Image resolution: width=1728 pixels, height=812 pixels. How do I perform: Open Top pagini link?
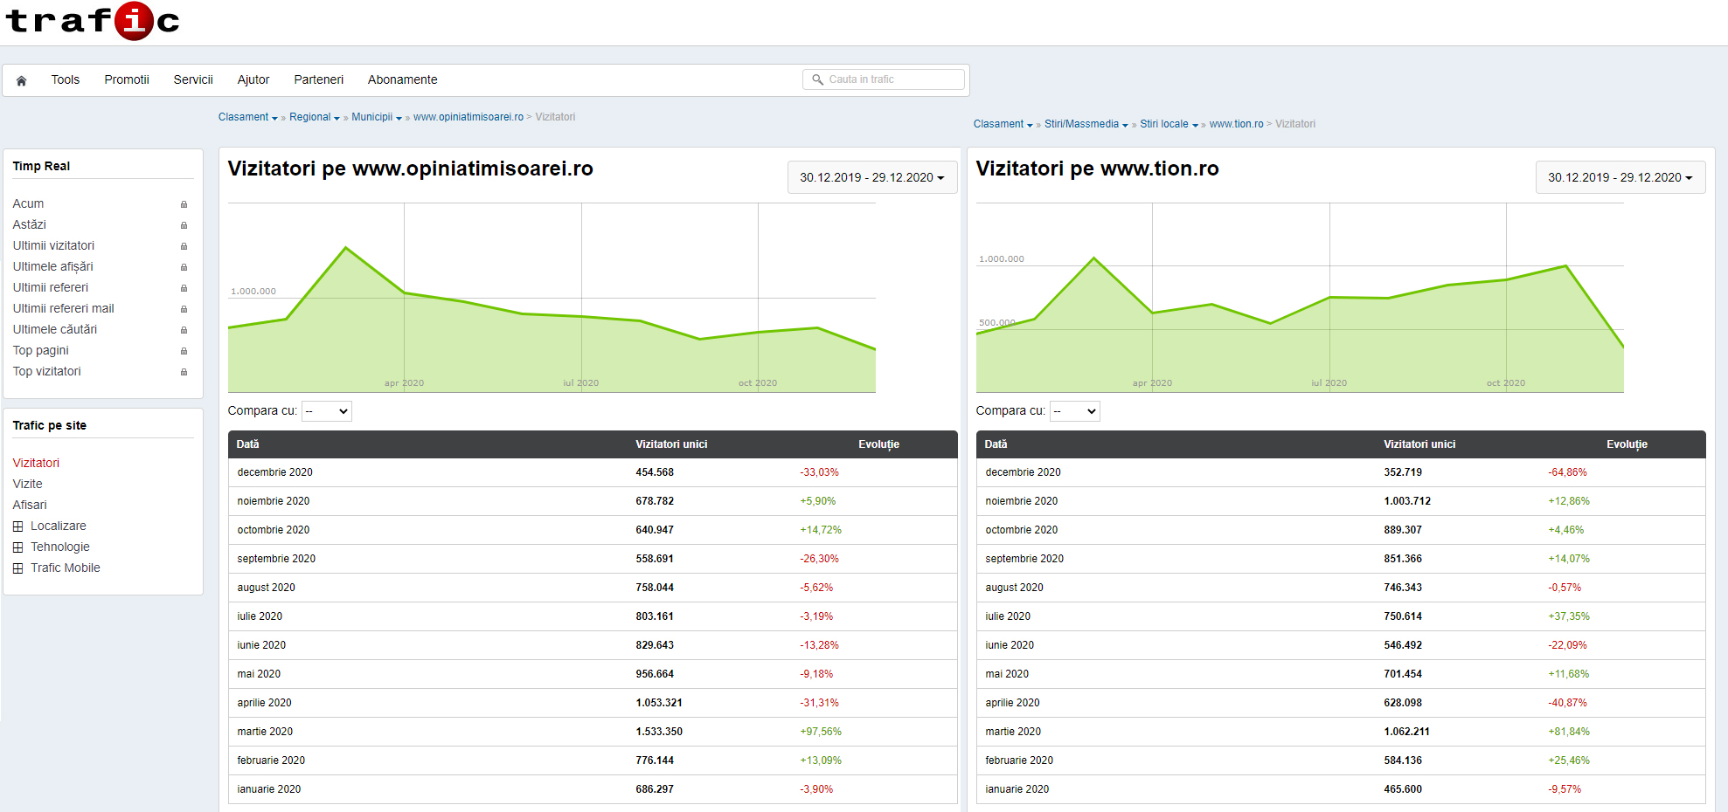pyautogui.click(x=40, y=350)
